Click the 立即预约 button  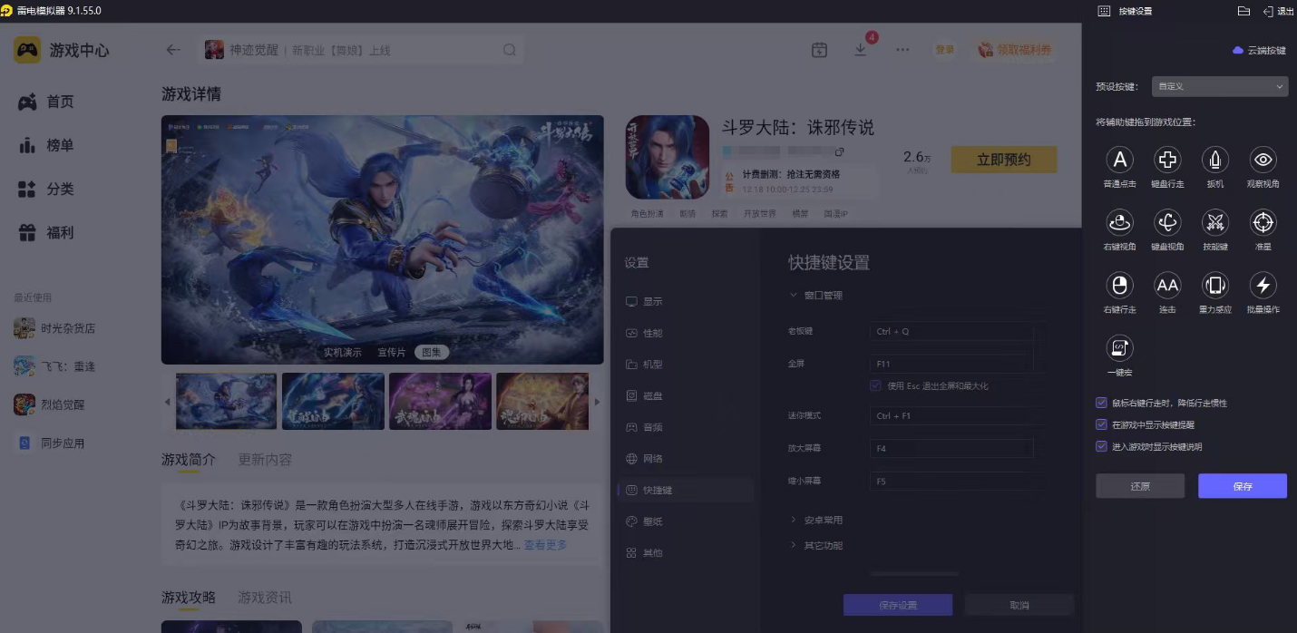tap(1004, 160)
